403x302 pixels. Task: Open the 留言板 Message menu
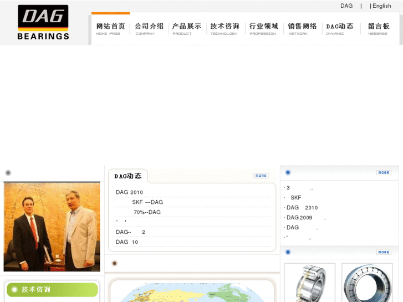[379, 29]
